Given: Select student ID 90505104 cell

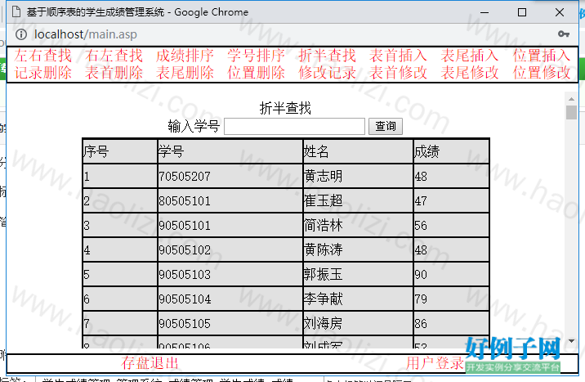Looking at the screenshot, I should (x=230, y=299).
